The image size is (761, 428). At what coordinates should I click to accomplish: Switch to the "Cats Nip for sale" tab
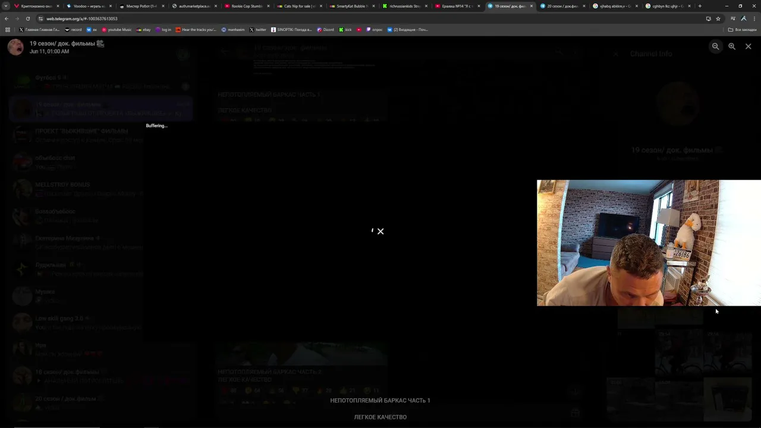(x=298, y=6)
